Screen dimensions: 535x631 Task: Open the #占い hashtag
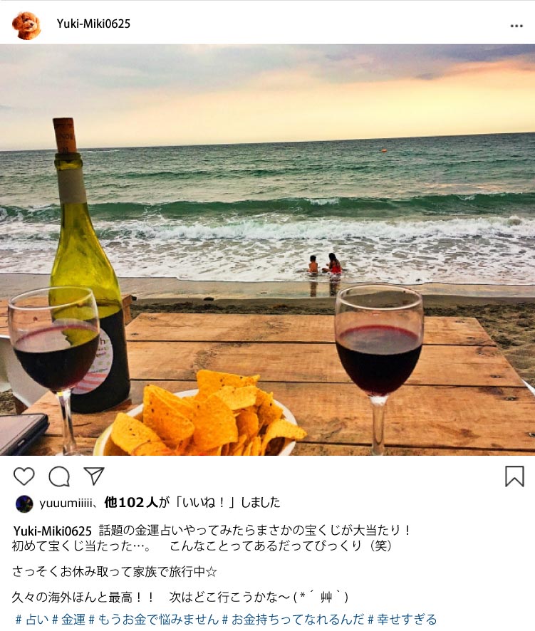click(x=32, y=620)
